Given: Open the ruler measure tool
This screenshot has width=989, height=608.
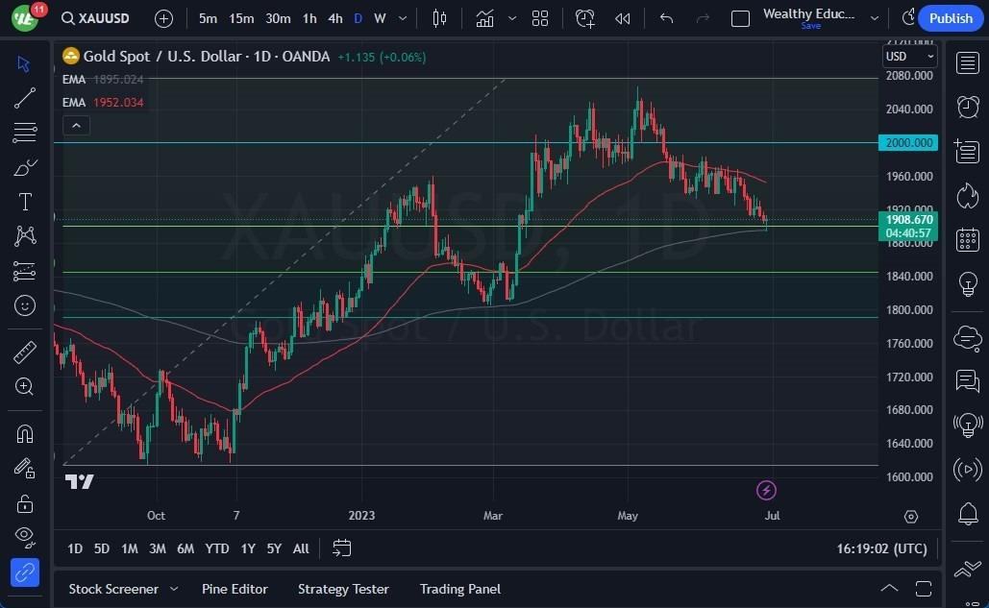Looking at the screenshot, I should (25, 353).
